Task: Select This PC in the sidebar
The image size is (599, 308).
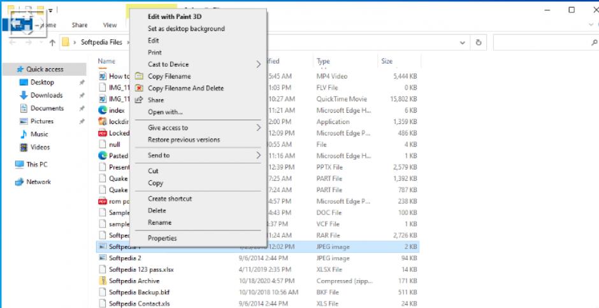Action: (37, 164)
